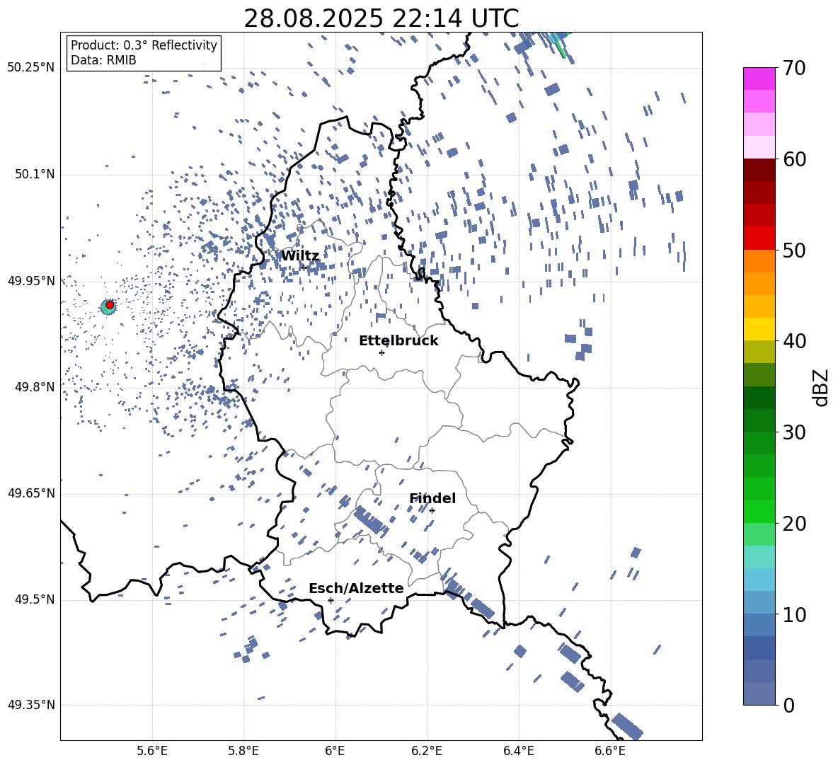The width and height of the screenshot is (838, 765).
Task: Click the large echo block at bottom right
Action: point(627,727)
